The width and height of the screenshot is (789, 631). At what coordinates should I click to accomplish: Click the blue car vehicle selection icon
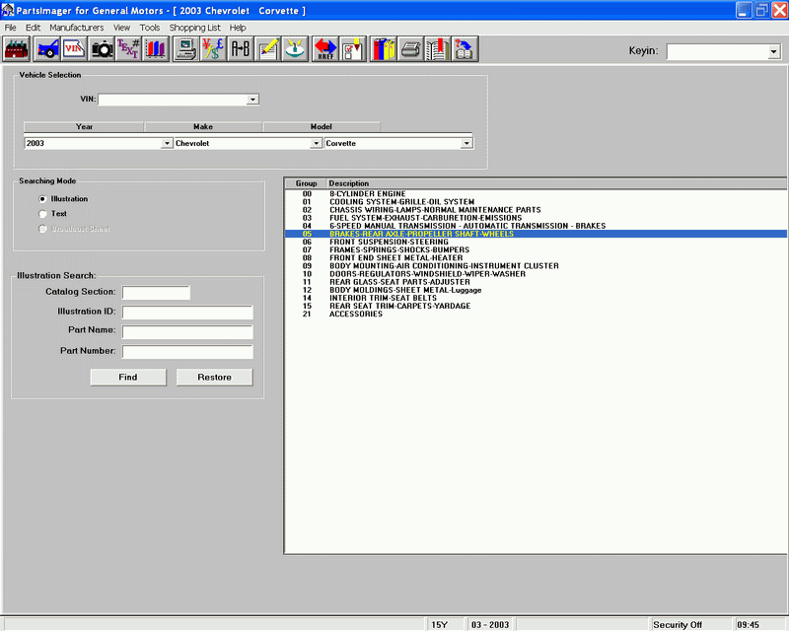[x=47, y=49]
